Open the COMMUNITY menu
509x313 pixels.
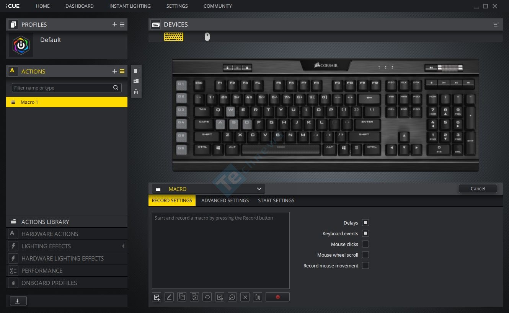pos(218,6)
